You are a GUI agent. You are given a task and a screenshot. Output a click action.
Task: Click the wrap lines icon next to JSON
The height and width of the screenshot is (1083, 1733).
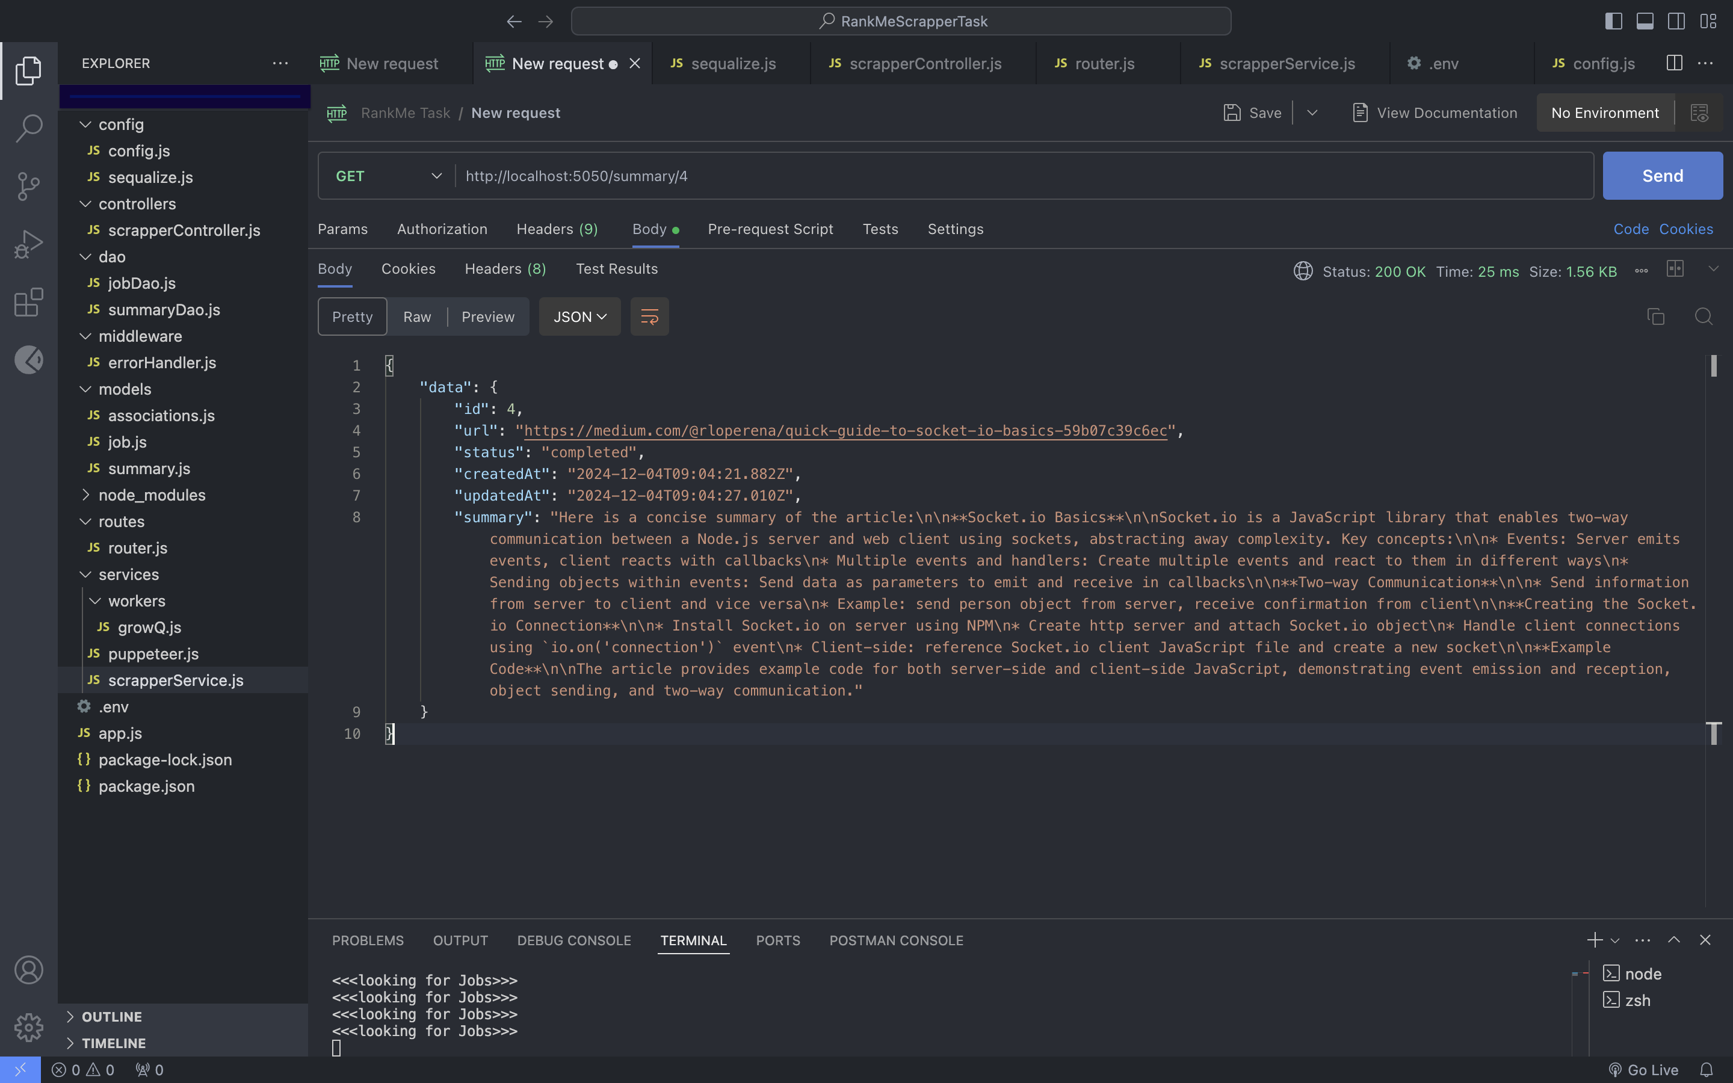tap(649, 316)
